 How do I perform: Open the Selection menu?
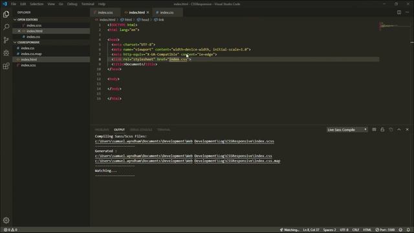click(x=36, y=4)
